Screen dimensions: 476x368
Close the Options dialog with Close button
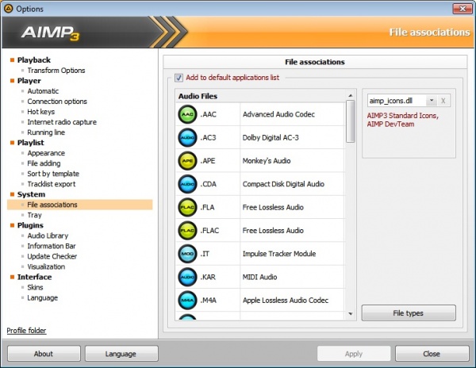point(432,354)
